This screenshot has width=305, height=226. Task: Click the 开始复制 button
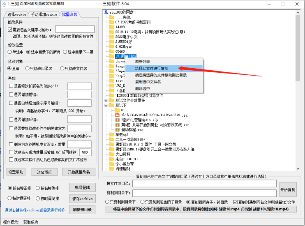[287, 189]
